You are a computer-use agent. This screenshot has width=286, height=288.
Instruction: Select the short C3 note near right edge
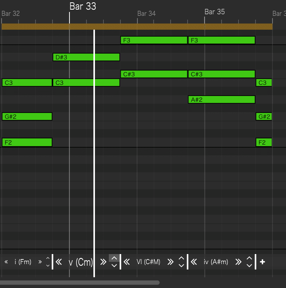point(264,83)
